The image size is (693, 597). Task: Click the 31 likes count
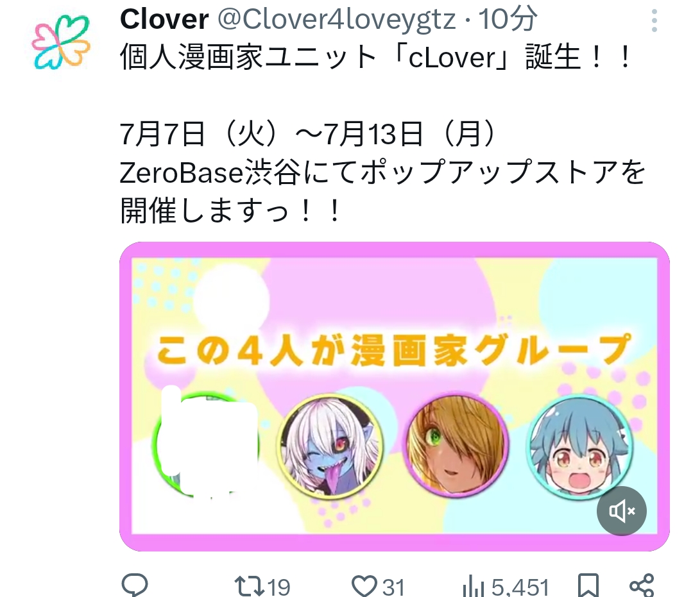(x=393, y=587)
